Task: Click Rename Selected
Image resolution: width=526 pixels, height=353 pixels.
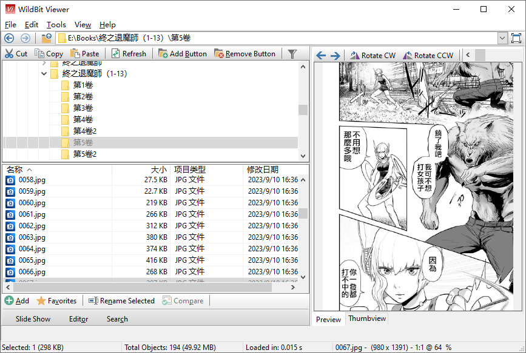Action: (x=121, y=301)
